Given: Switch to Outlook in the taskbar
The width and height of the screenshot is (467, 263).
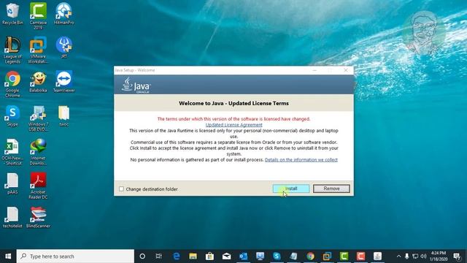Looking at the screenshot, I should pyautogui.click(x=243, y=256).
